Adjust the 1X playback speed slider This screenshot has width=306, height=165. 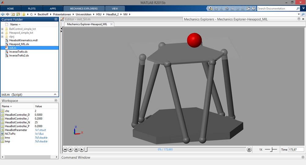pos(271,149)
